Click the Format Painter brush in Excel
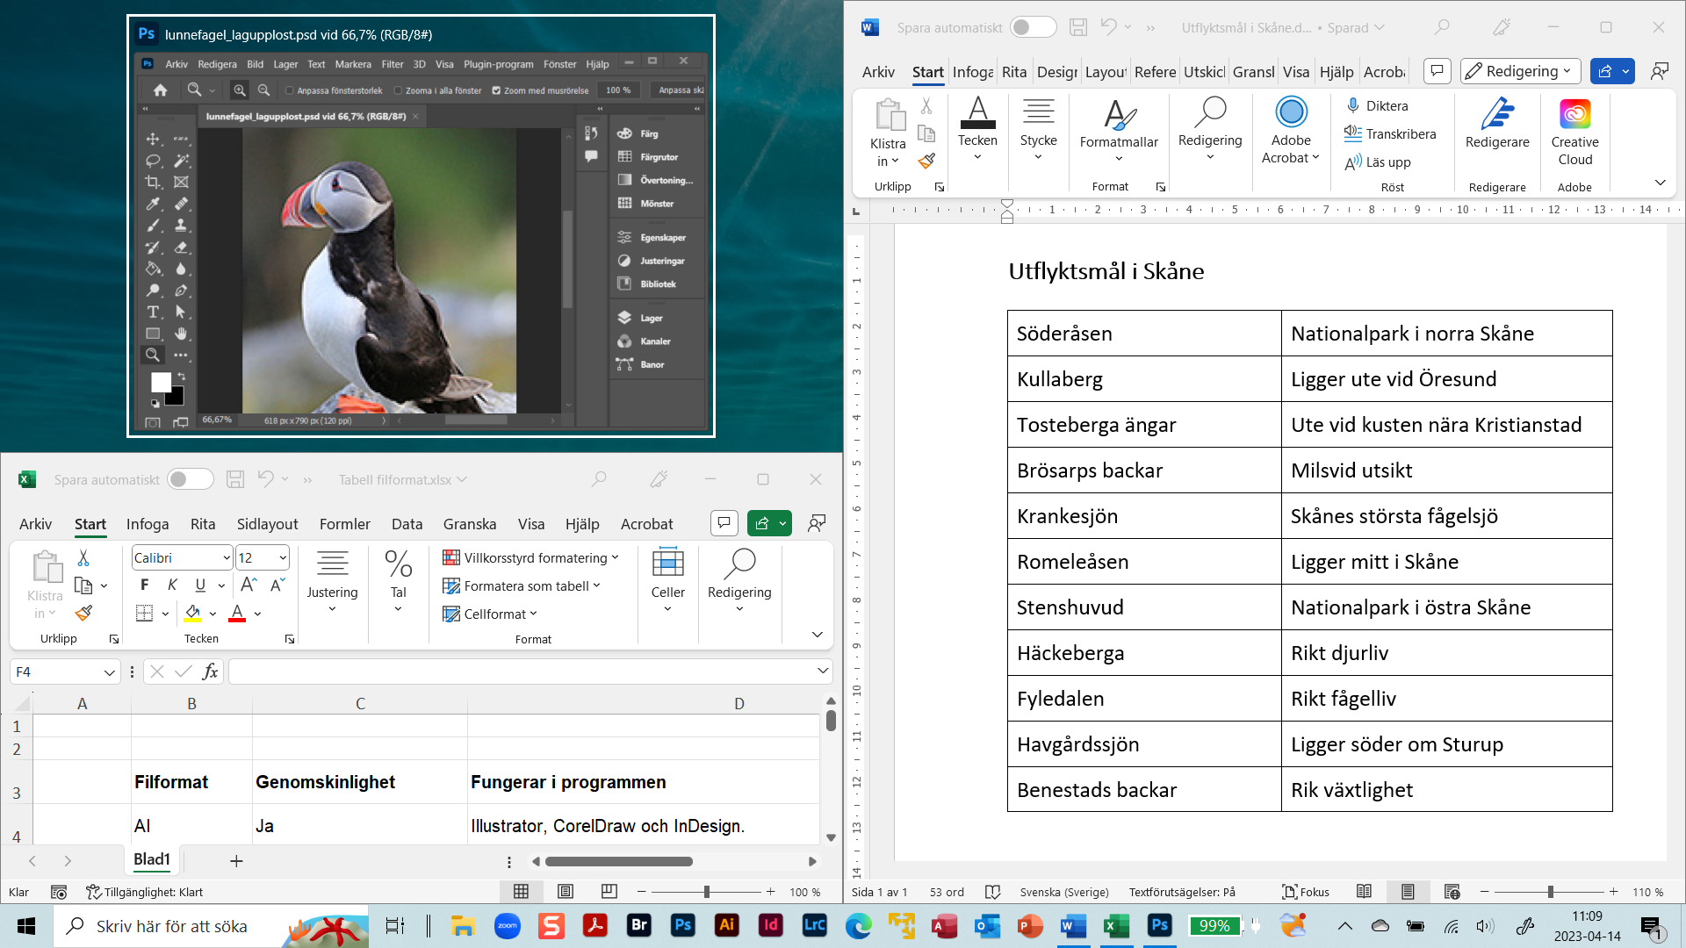 (x=84, y=613)
